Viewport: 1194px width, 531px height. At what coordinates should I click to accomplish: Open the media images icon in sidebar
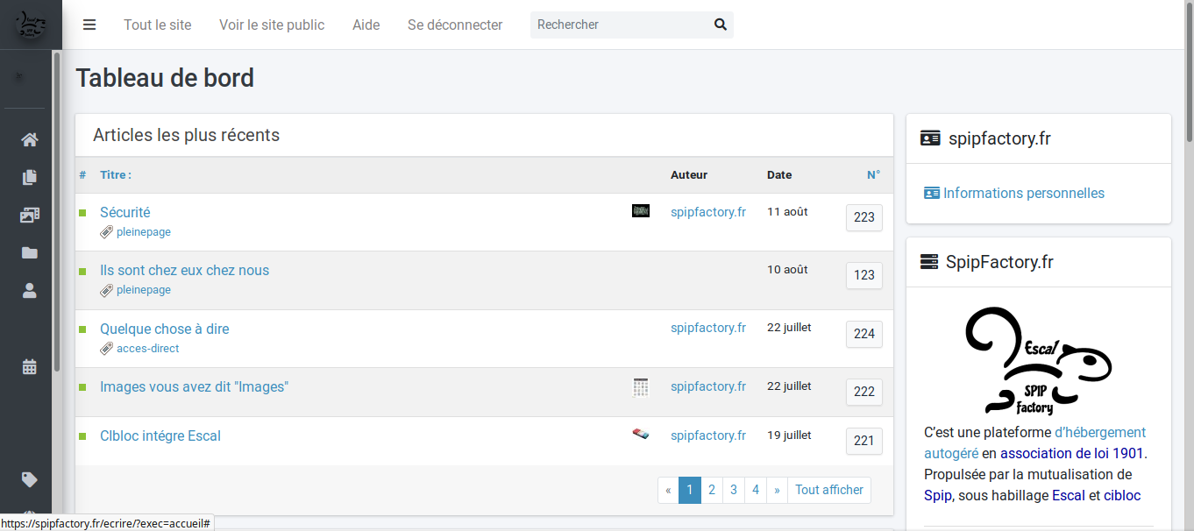tap(30, 215)
